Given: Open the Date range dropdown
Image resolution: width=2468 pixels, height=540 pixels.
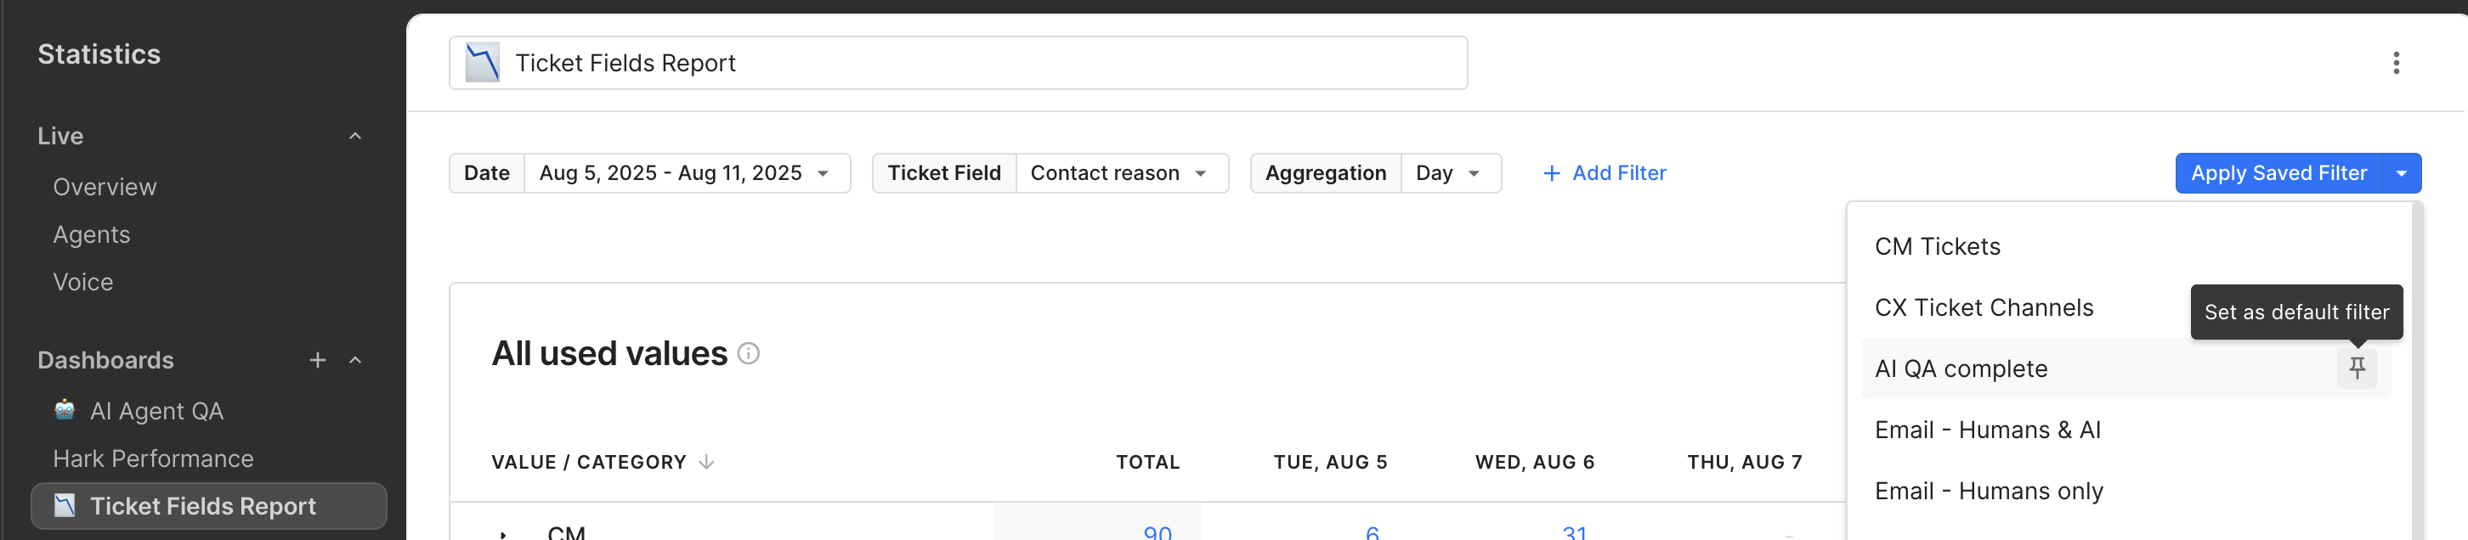Looking at the screenshot, I should (x=687, y=173).
